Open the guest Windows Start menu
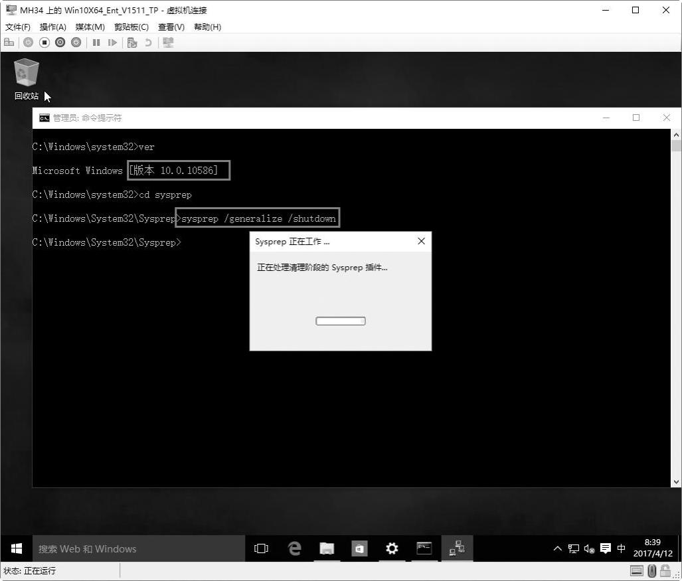The height and width of the screenshot is (581, 682). tap(17, 548)
